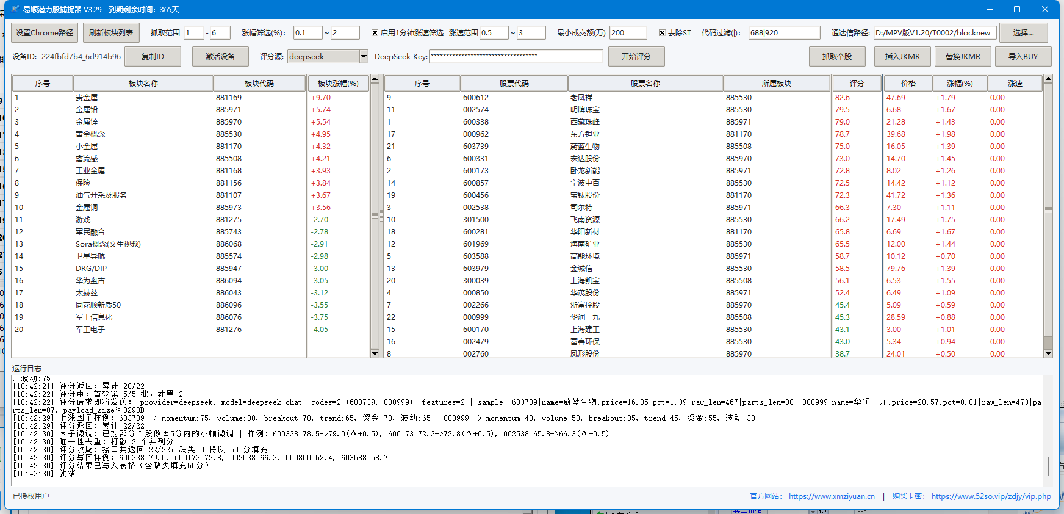Viewport: 1064px width, 514px height.
Task: Sort stocks by the 评分 column header
Action: coord(857,83)
